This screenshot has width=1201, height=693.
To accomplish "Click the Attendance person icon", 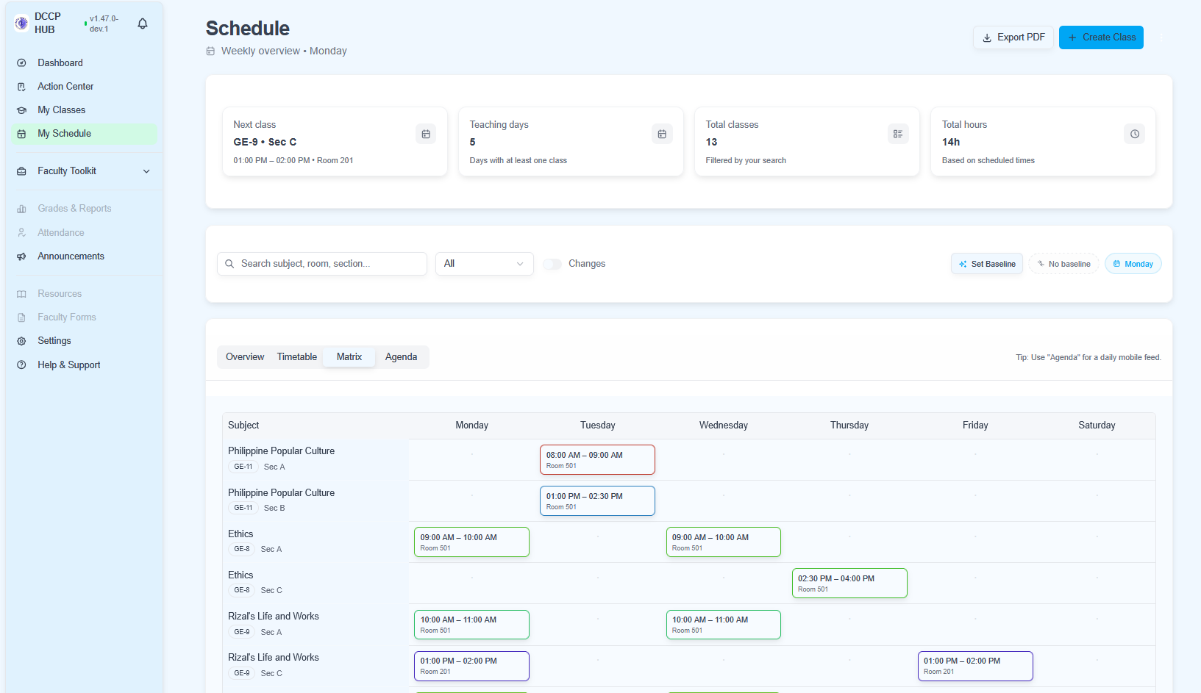I will tap(21, 233).
